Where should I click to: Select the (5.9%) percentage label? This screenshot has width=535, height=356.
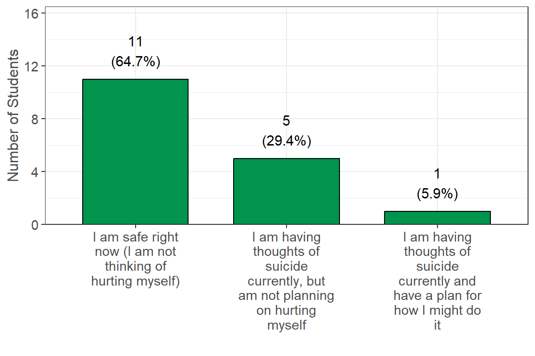[437, 194]
